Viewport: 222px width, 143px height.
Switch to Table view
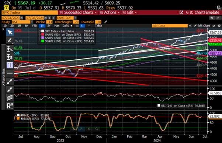[98, 26]
